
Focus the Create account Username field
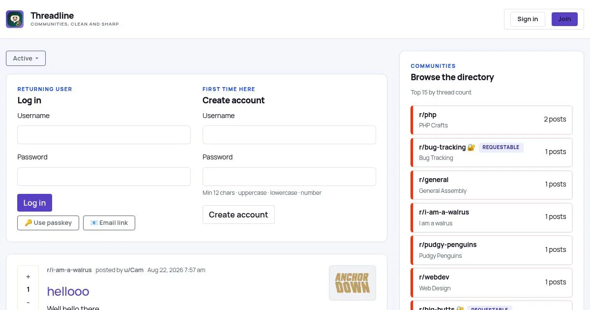pos(289,135)
